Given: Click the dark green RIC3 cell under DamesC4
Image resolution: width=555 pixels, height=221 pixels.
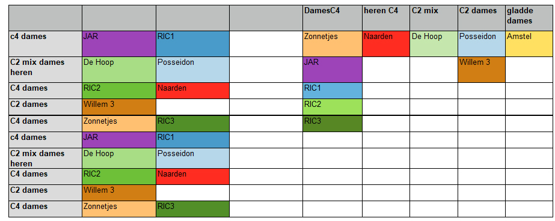Looking at the screenshot, I should click(333, 124).
